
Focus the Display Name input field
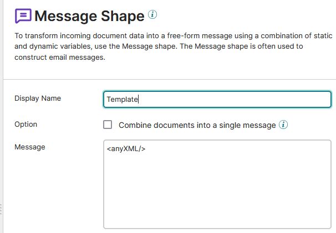[x=217, y=99]
